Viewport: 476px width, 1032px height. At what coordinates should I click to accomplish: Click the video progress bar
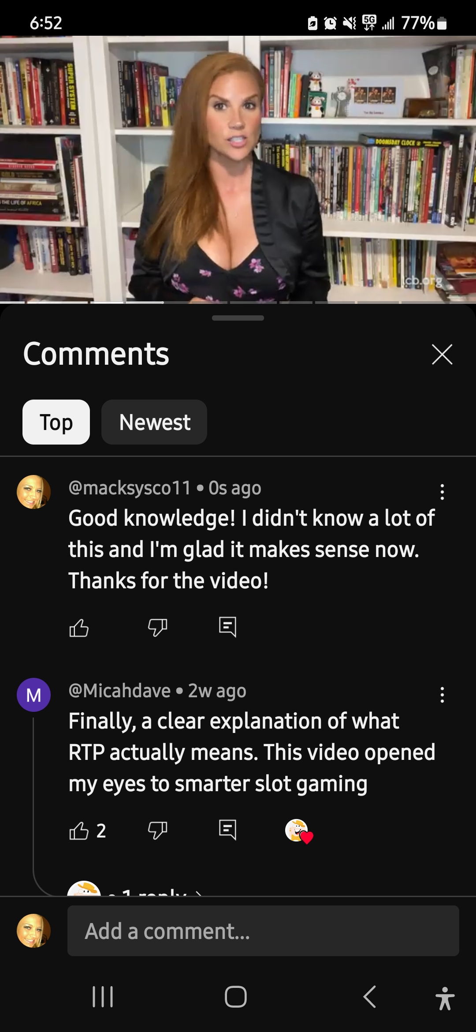point(238,303)
